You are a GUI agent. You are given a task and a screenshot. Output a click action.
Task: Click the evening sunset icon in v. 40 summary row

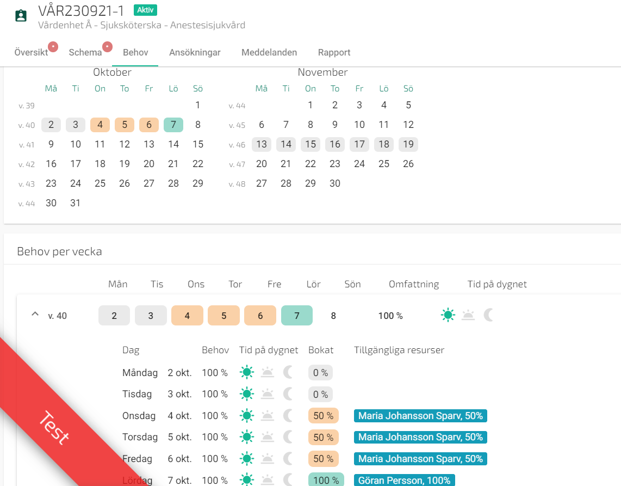coord(468,315)
